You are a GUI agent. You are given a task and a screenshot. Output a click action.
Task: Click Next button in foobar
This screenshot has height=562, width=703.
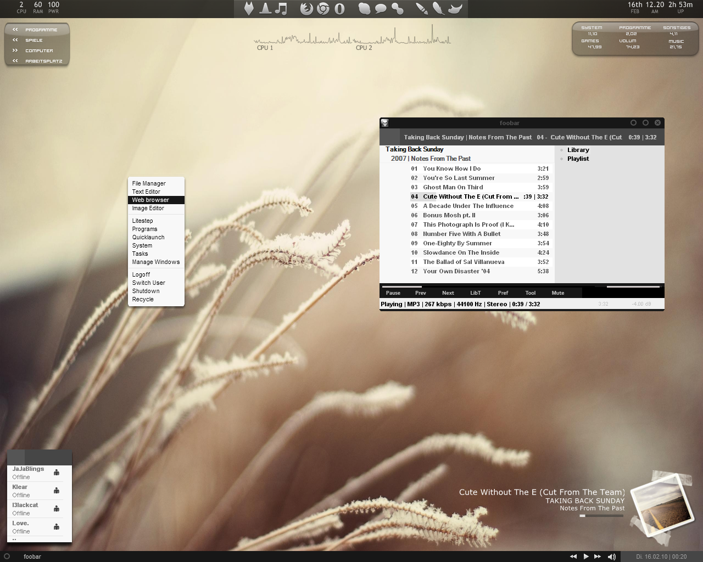point(448,293)
